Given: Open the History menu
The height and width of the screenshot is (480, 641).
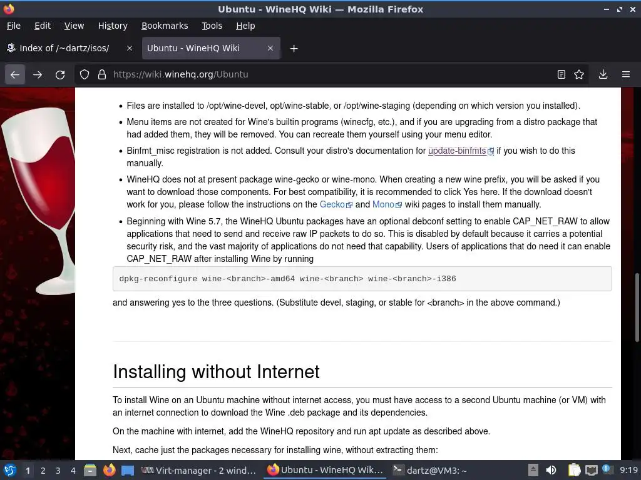Looking at the screenshot, I should point(113,26).
